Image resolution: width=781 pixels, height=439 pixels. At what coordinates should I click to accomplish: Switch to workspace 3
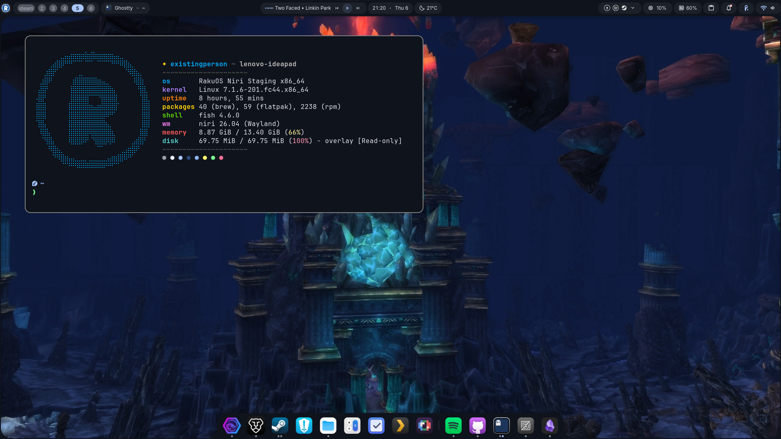click(53, 8)
